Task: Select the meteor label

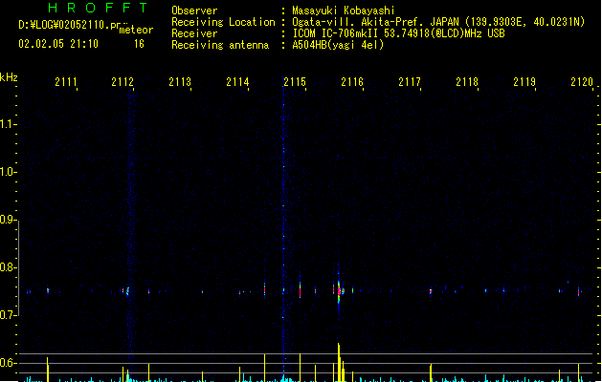Action: tap(136, 30)
